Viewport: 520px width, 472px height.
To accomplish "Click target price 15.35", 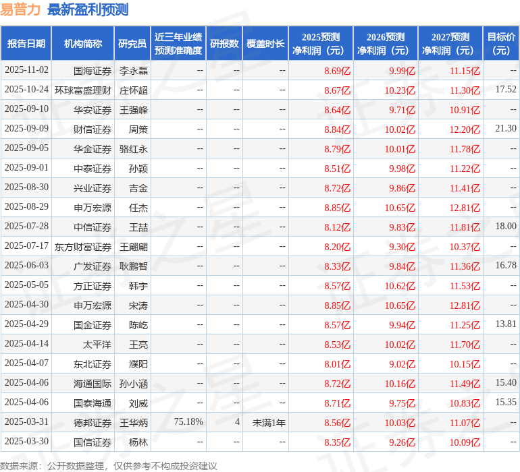I will coord(506,402).
